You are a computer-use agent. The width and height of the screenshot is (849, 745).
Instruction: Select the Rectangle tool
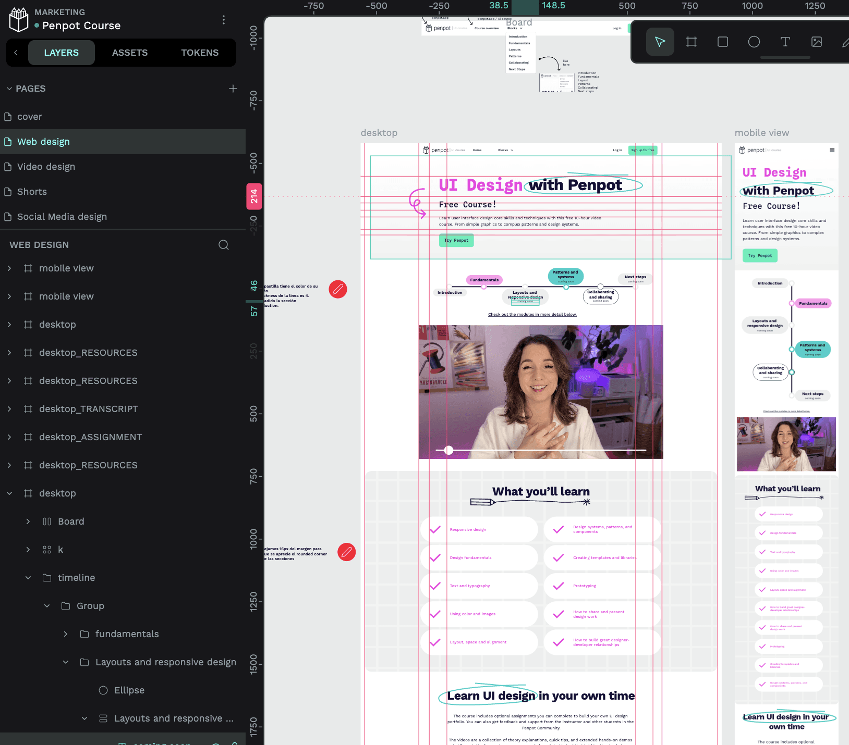[723, 42]
